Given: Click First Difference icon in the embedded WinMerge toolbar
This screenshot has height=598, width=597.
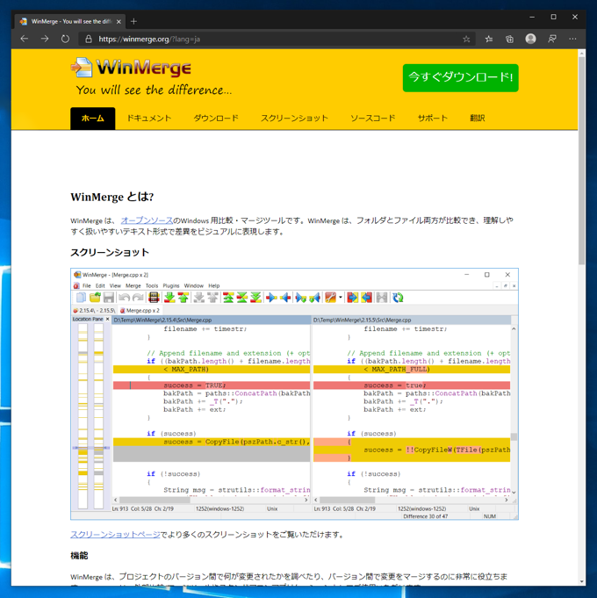Looking at the screenshot, I should [x=228, y=298].
